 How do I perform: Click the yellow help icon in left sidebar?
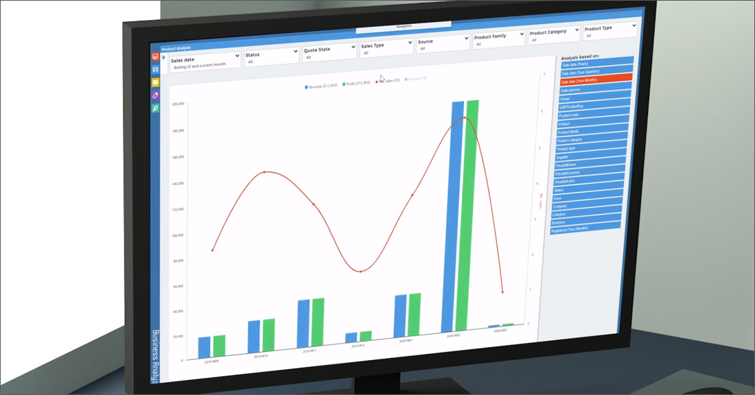156,83
